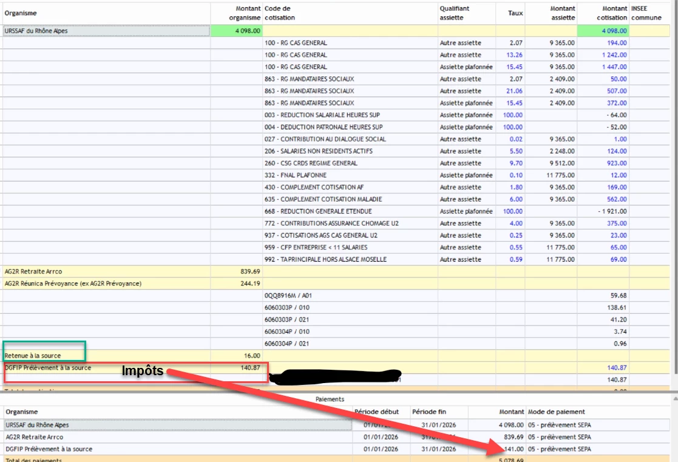The width and height of the screenshot is (678, 462).
Task: Click the 194.00 cotisation amount
Action: pos(617,43)
